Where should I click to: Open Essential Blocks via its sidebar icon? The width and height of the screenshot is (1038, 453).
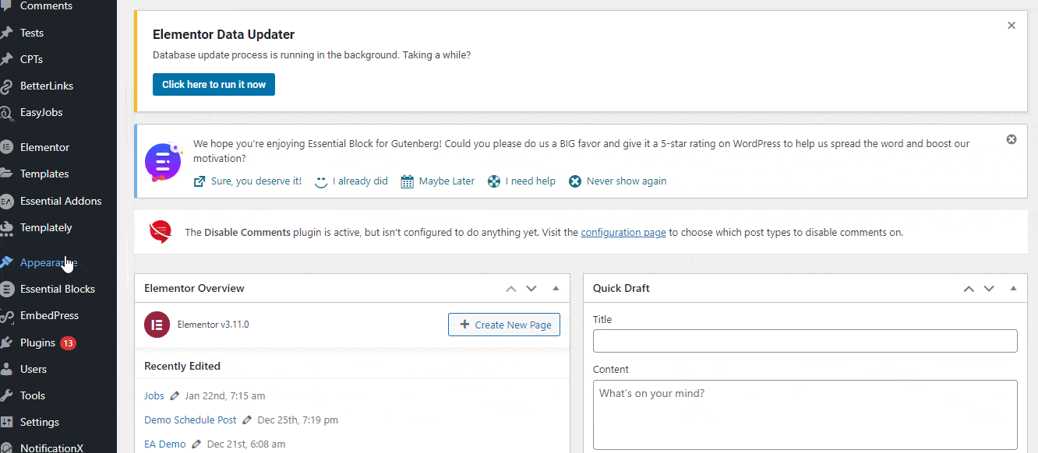tap(7, 289)
